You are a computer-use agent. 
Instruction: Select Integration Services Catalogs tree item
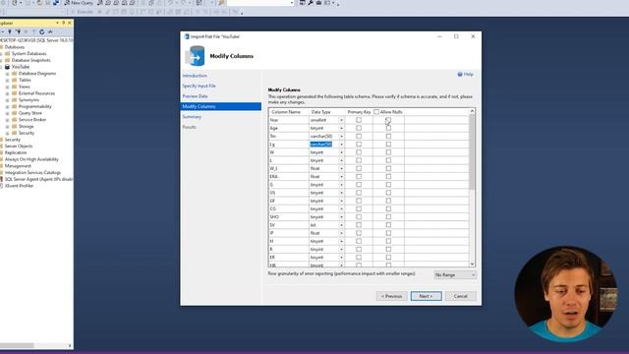coord(32,173)
